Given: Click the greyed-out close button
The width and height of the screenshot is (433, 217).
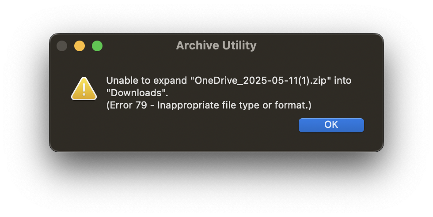Looking at the screenshot, I should click(62, 46).
